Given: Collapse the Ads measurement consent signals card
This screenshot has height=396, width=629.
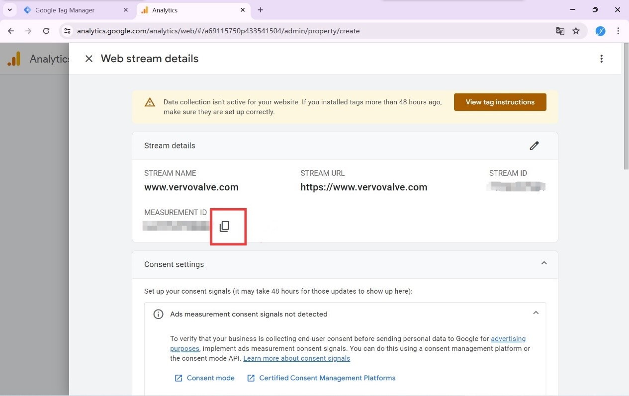Looking at the screenshot, I should tap(536, 313).
